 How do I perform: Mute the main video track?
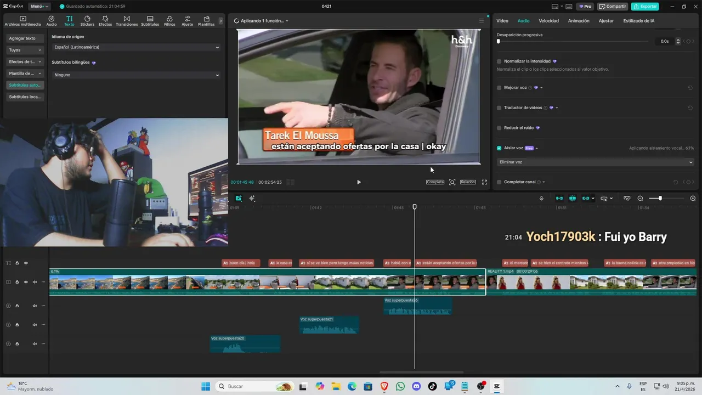pos(35,282)
